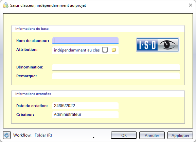The height and width of the screenshot is (142, 196).
Task: Click the Workflow label text
Action: (x=22, y=135)
